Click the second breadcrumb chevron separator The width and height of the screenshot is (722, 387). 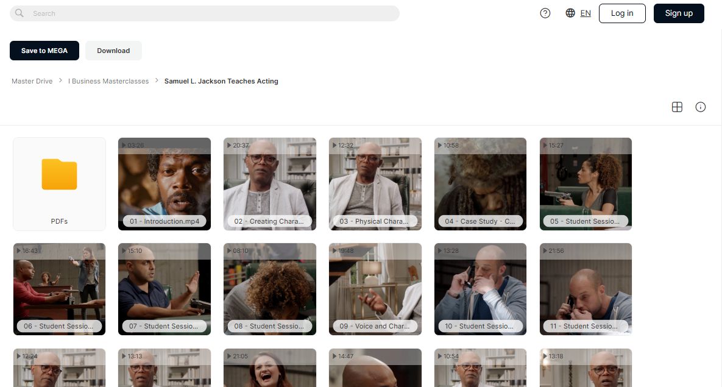pyautogui.click(x=157, y=80)
